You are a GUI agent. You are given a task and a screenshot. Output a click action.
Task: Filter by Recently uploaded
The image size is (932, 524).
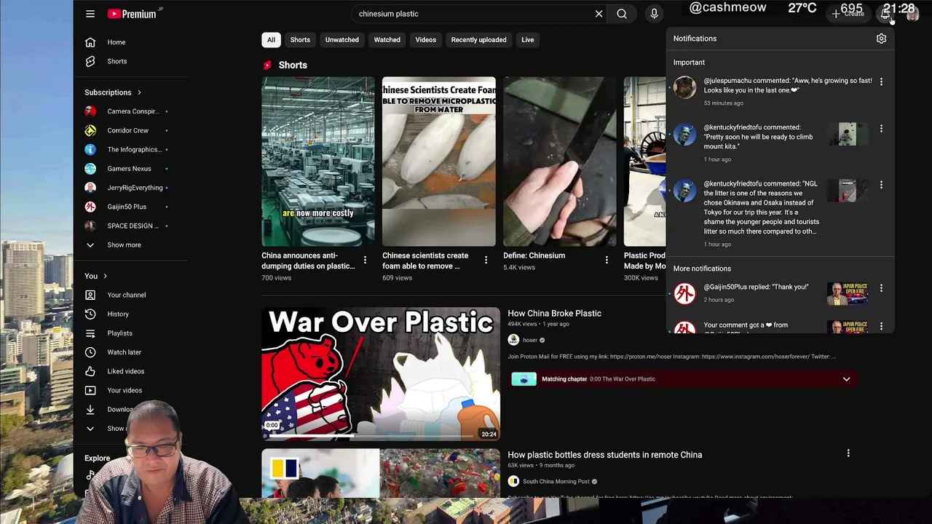[x=478, y=40]
